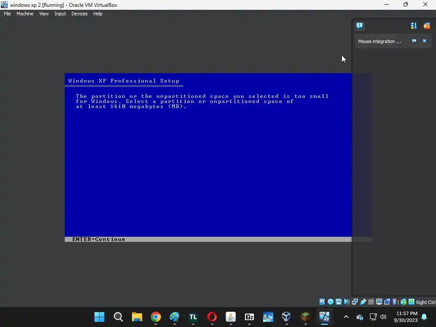Screen dimensions: 436x327
Task: Open the volume speaker tray icon
Action: click(x=383, y=317)
